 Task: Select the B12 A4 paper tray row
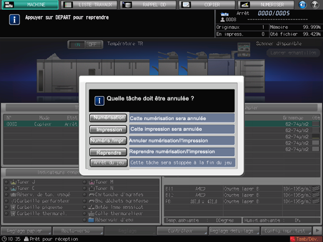tap(242, 195)
